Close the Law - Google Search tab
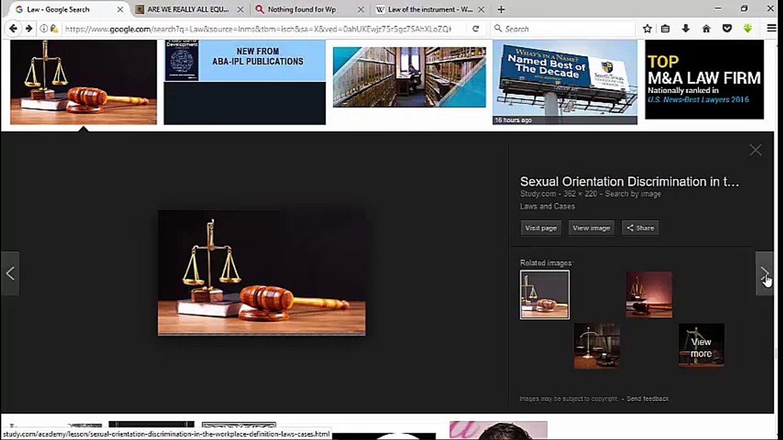The width and height of the screenshot is (783, 440). (x=120, y=10)
